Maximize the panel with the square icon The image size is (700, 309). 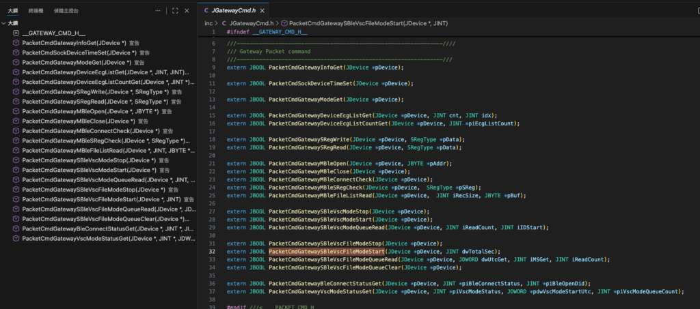point(175,11)
